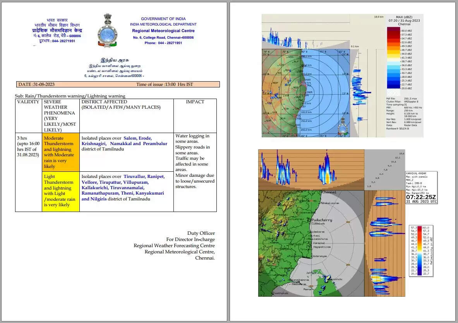
Task: Click the India Meteorological Department emblem logo
Action: pyautogui.click(x=107, y=30)
